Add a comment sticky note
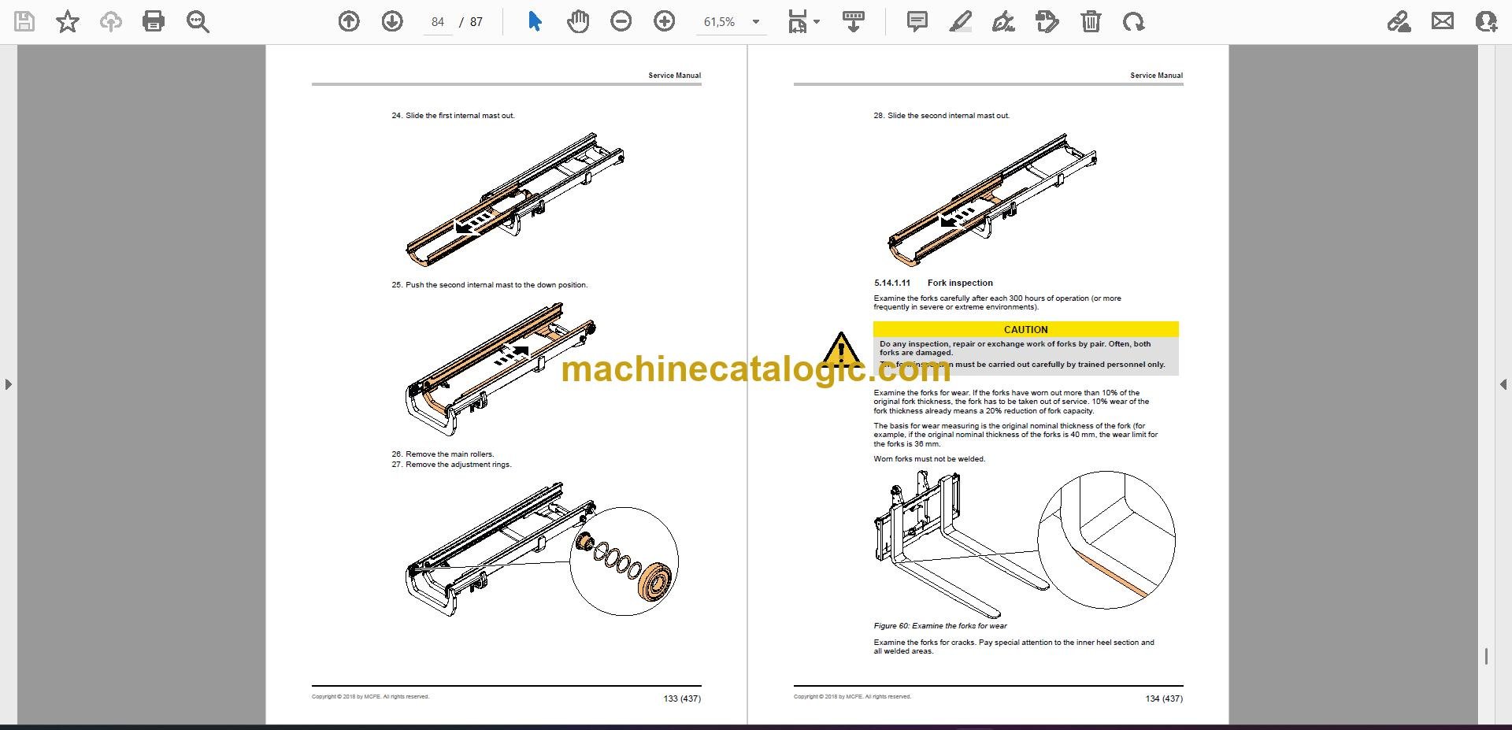Viewport: 1512px width, 730px height. tap(917, 21)
